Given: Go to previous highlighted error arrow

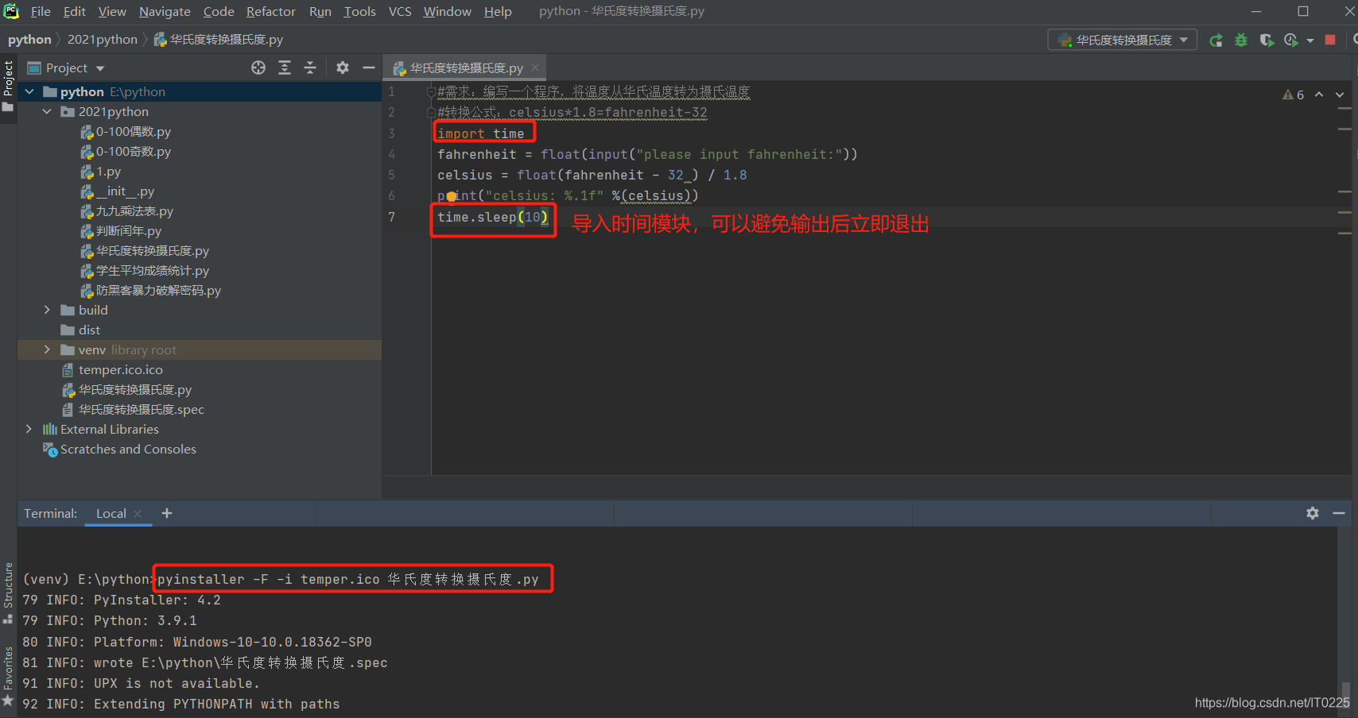Looking at the screenshot, I should (1319, 95).
